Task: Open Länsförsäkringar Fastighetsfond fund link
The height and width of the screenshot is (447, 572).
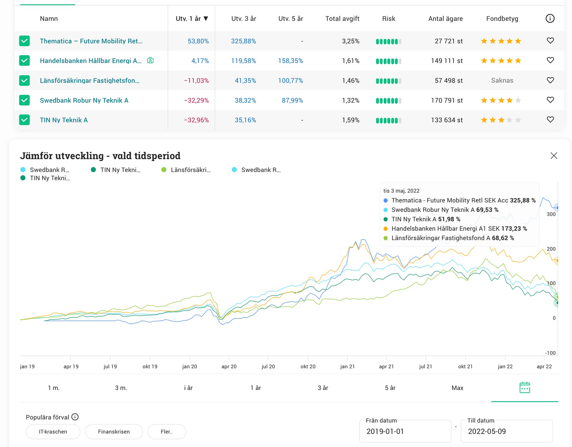Action: 90,81
